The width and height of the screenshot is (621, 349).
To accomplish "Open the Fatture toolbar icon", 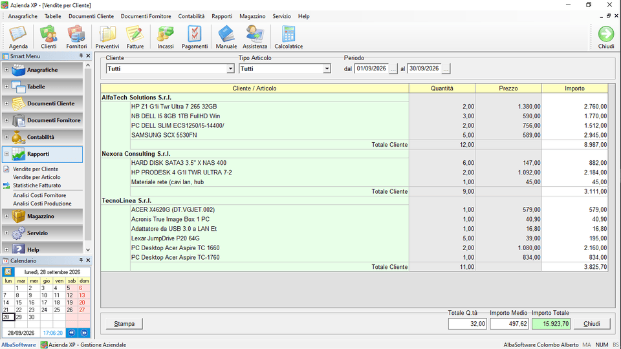I will (135, 37).
